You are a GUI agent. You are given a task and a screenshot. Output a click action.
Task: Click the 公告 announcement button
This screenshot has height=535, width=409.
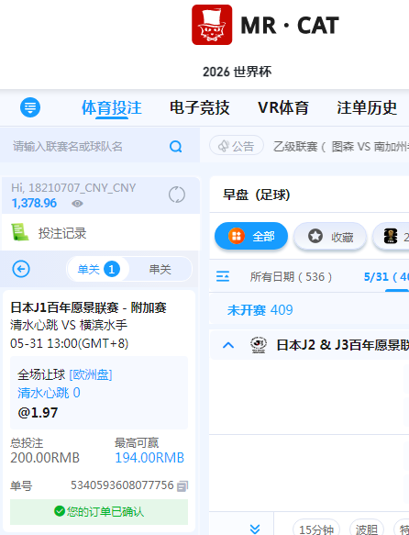point(237,146)
